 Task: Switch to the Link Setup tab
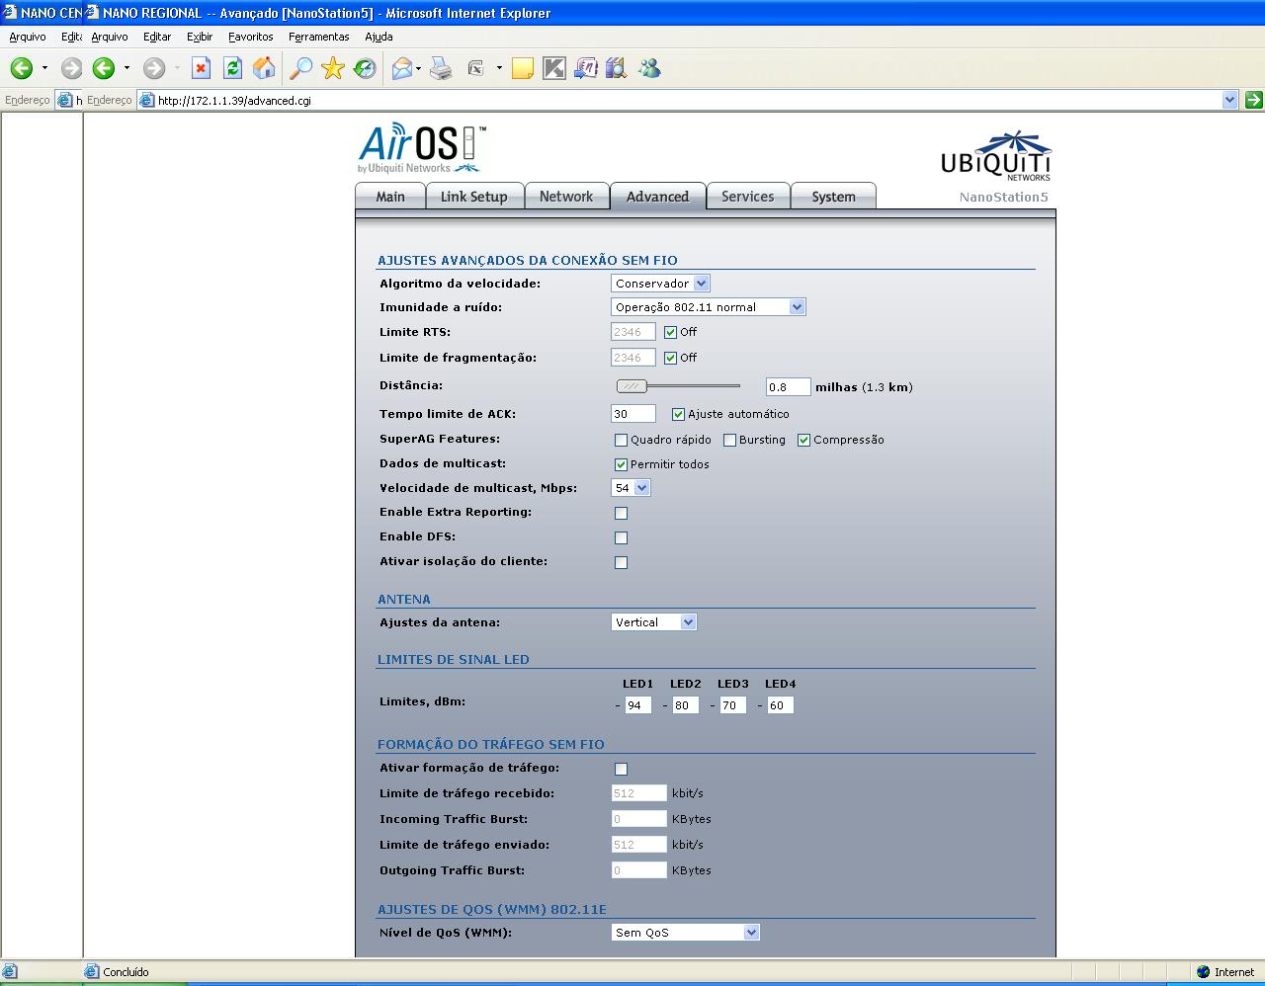474,197
